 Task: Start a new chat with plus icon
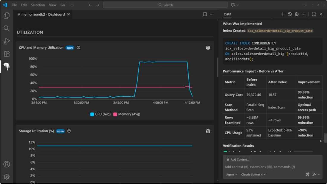point(283,14)
